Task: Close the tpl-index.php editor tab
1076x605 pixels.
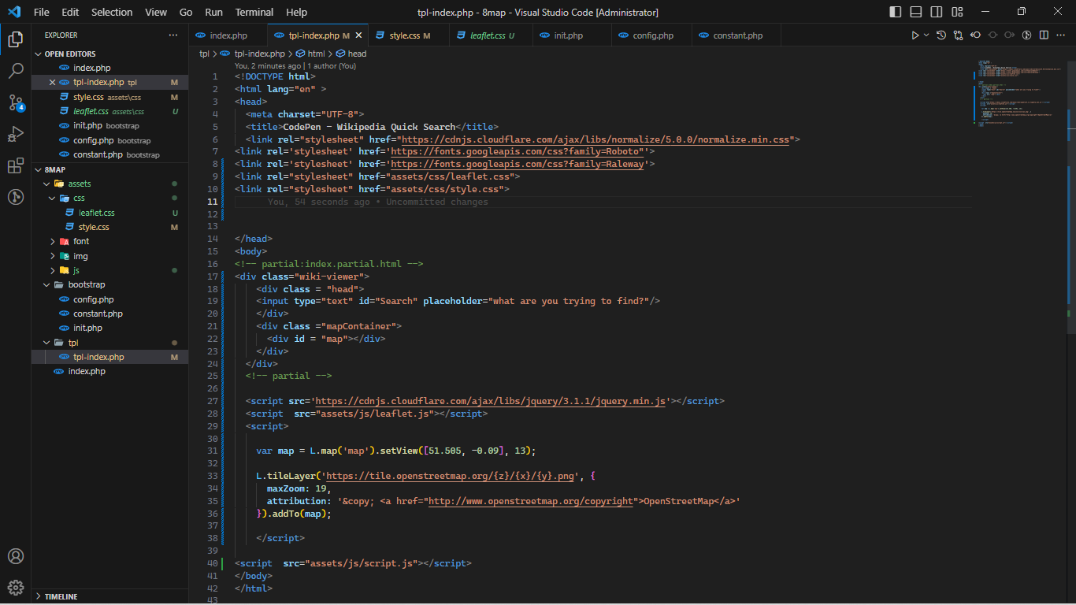Action: [x=359, y=35]
